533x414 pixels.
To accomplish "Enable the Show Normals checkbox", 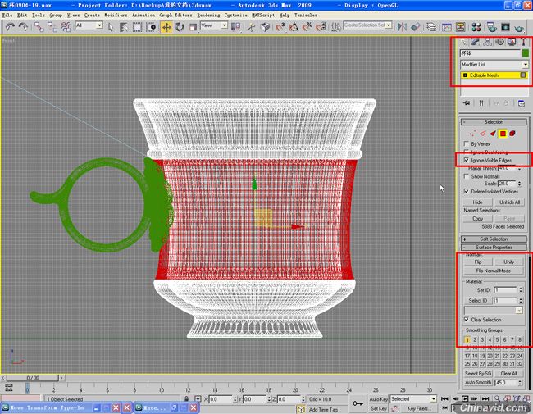I will point(467,176).
